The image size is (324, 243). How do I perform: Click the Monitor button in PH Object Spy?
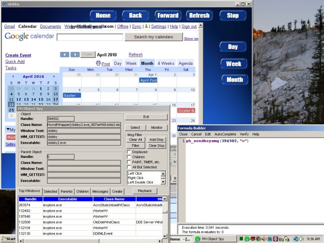click(157, 128)
